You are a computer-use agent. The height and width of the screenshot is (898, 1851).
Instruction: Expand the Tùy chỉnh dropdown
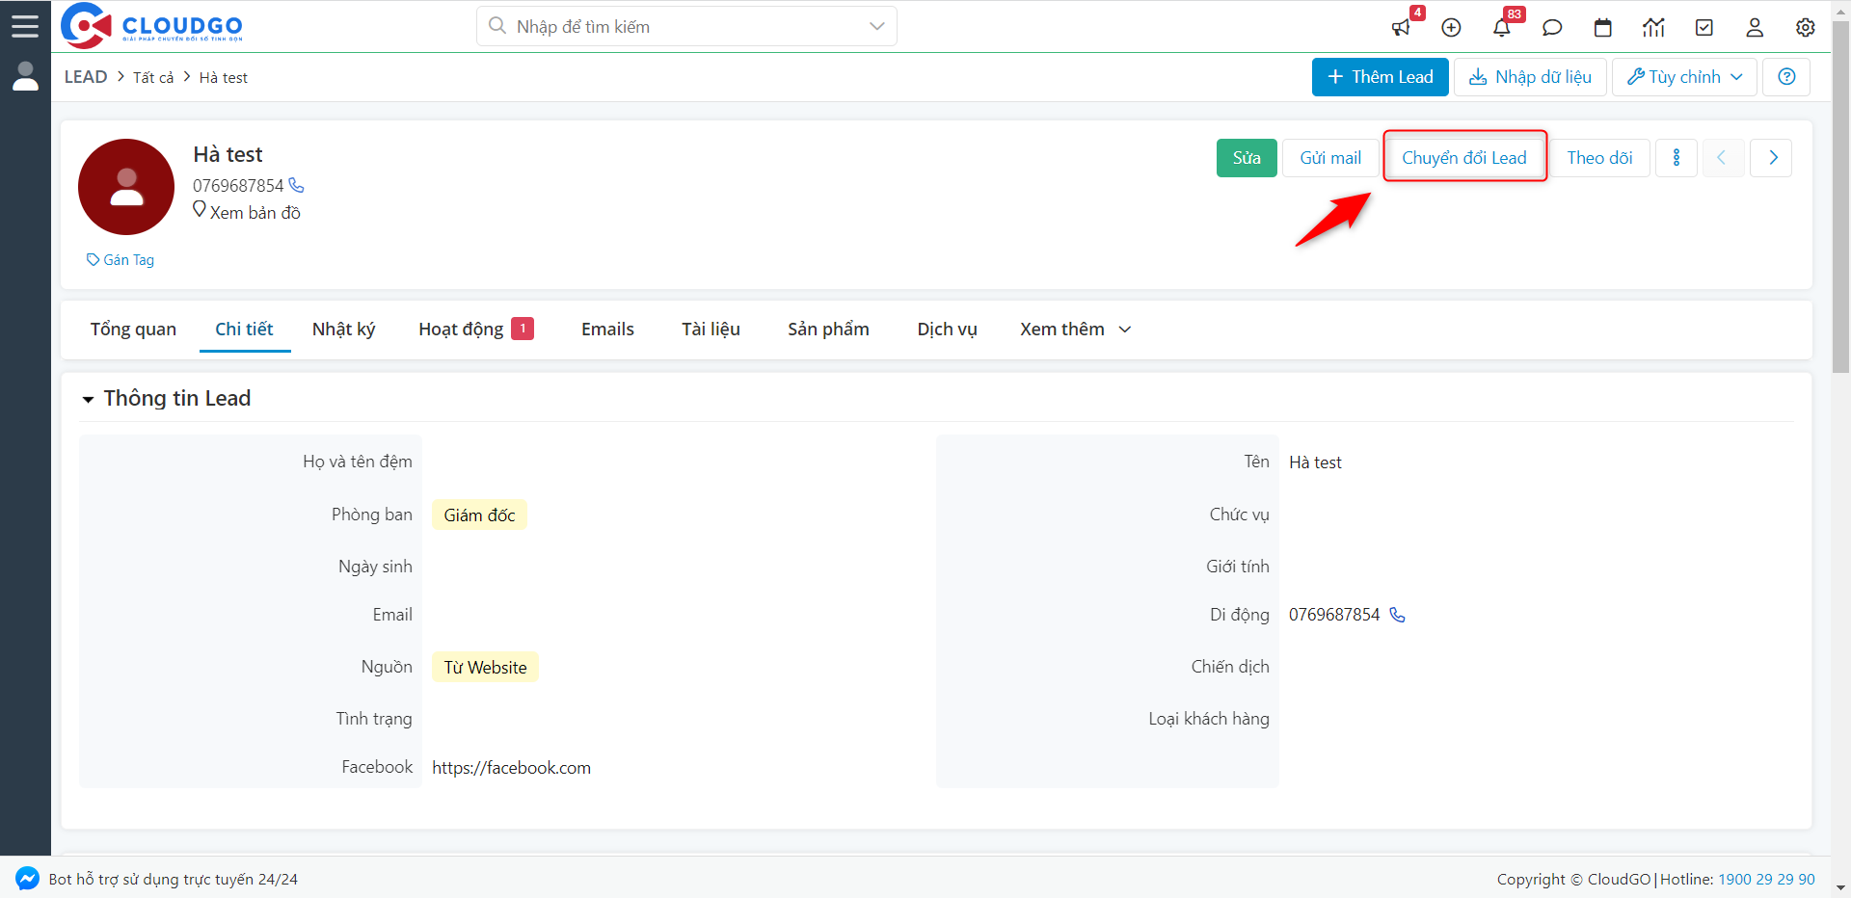tap(1684, 77)
